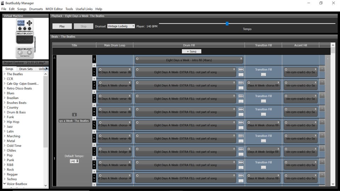This screenshot has width=340, height=191.
Task: Add a new song with + Song
Action: coord(192,51)
